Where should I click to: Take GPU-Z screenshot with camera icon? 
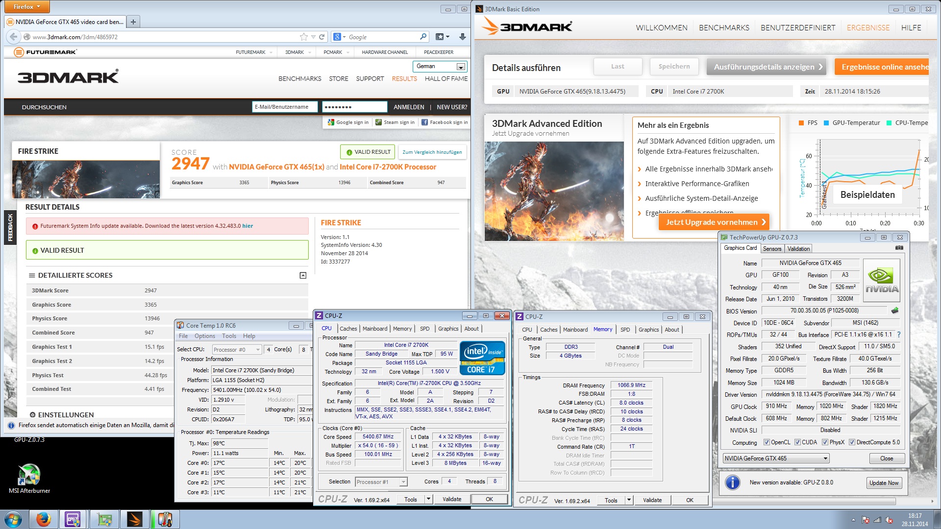[x=899, y=248]
